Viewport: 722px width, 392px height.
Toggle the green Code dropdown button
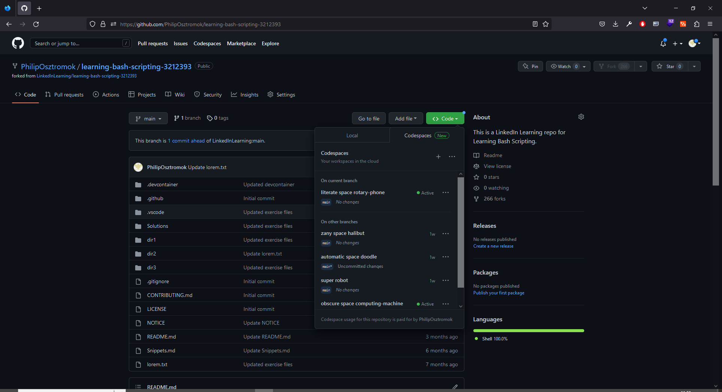tap(445, 119)
